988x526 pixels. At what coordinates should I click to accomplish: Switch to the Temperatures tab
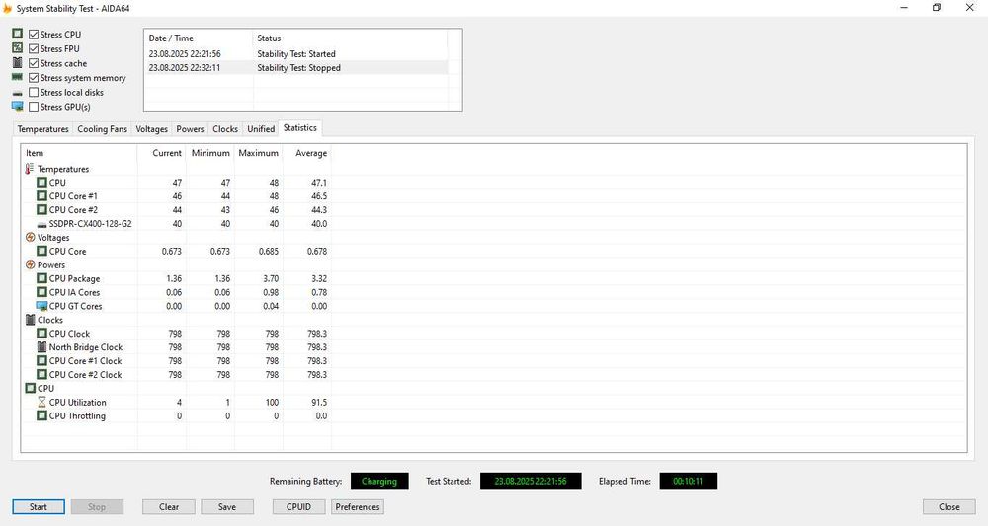pos(42,129)
